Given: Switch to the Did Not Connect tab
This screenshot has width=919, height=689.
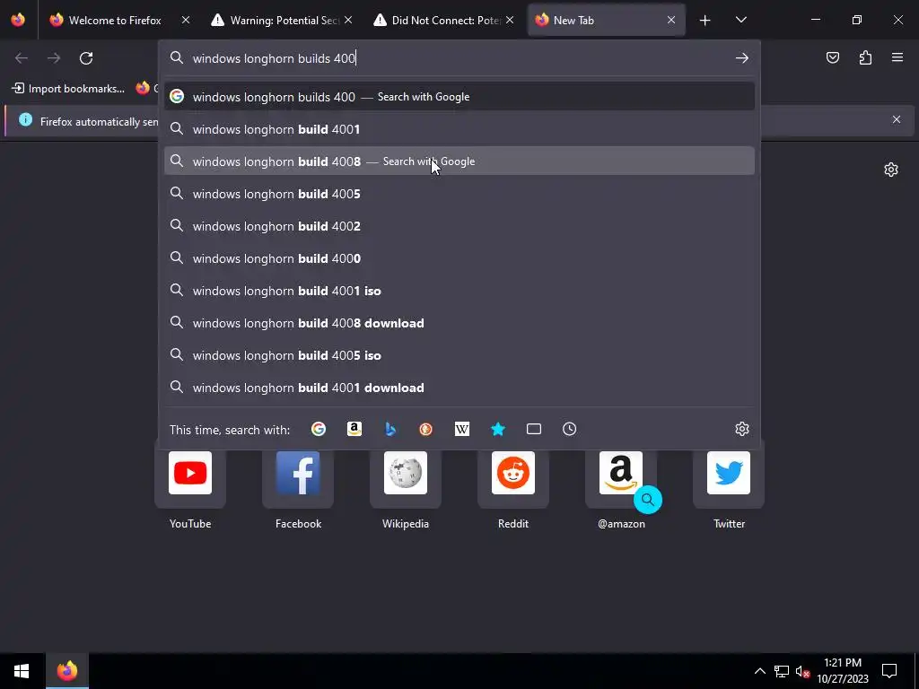Looking at the screenshot, I should tap(445, 20).
